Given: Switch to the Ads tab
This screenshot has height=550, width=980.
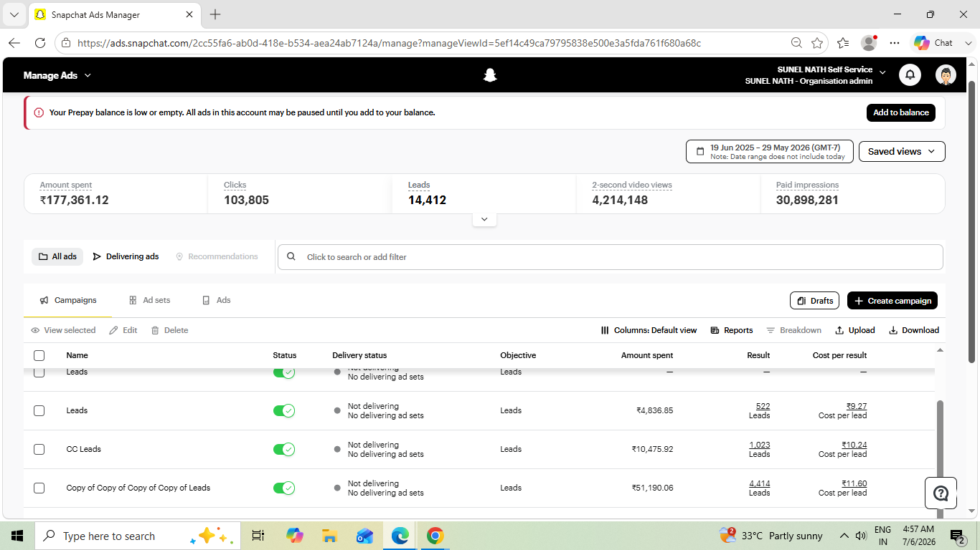Looking at the screenshot, I should pyautogui.click(x=217, y=300).
